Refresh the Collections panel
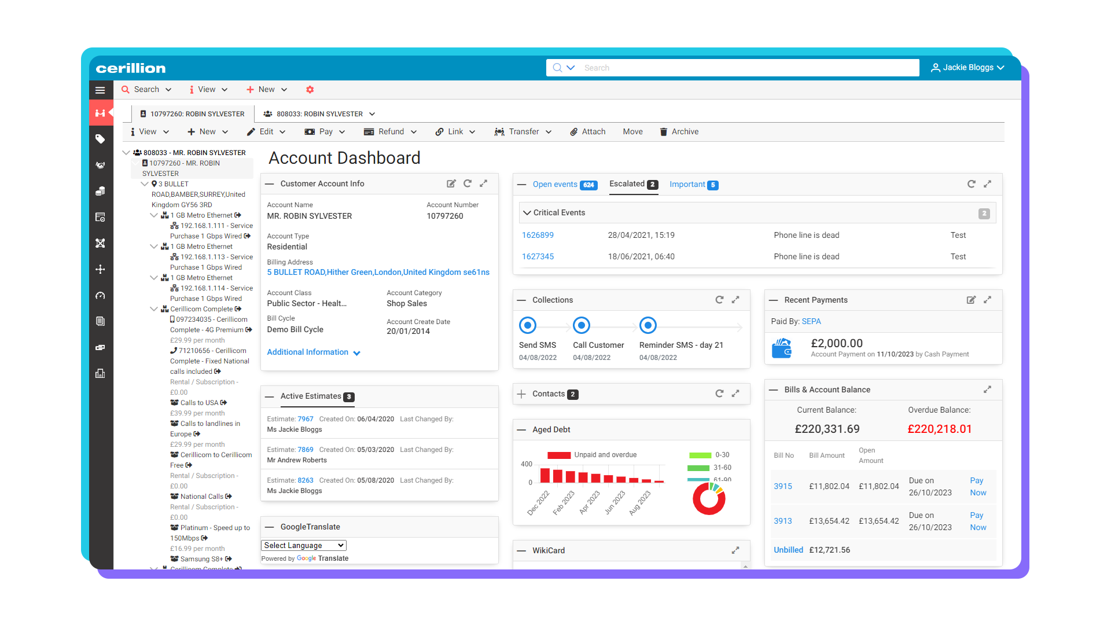1111x625 pixels. click(x=719, y=300)
